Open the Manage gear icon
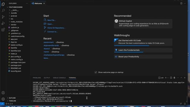 point(3,99)
